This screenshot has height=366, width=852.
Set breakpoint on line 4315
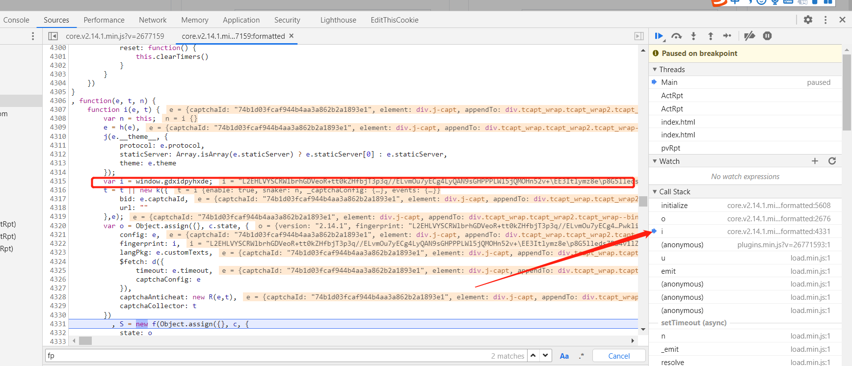click(58, 181)
